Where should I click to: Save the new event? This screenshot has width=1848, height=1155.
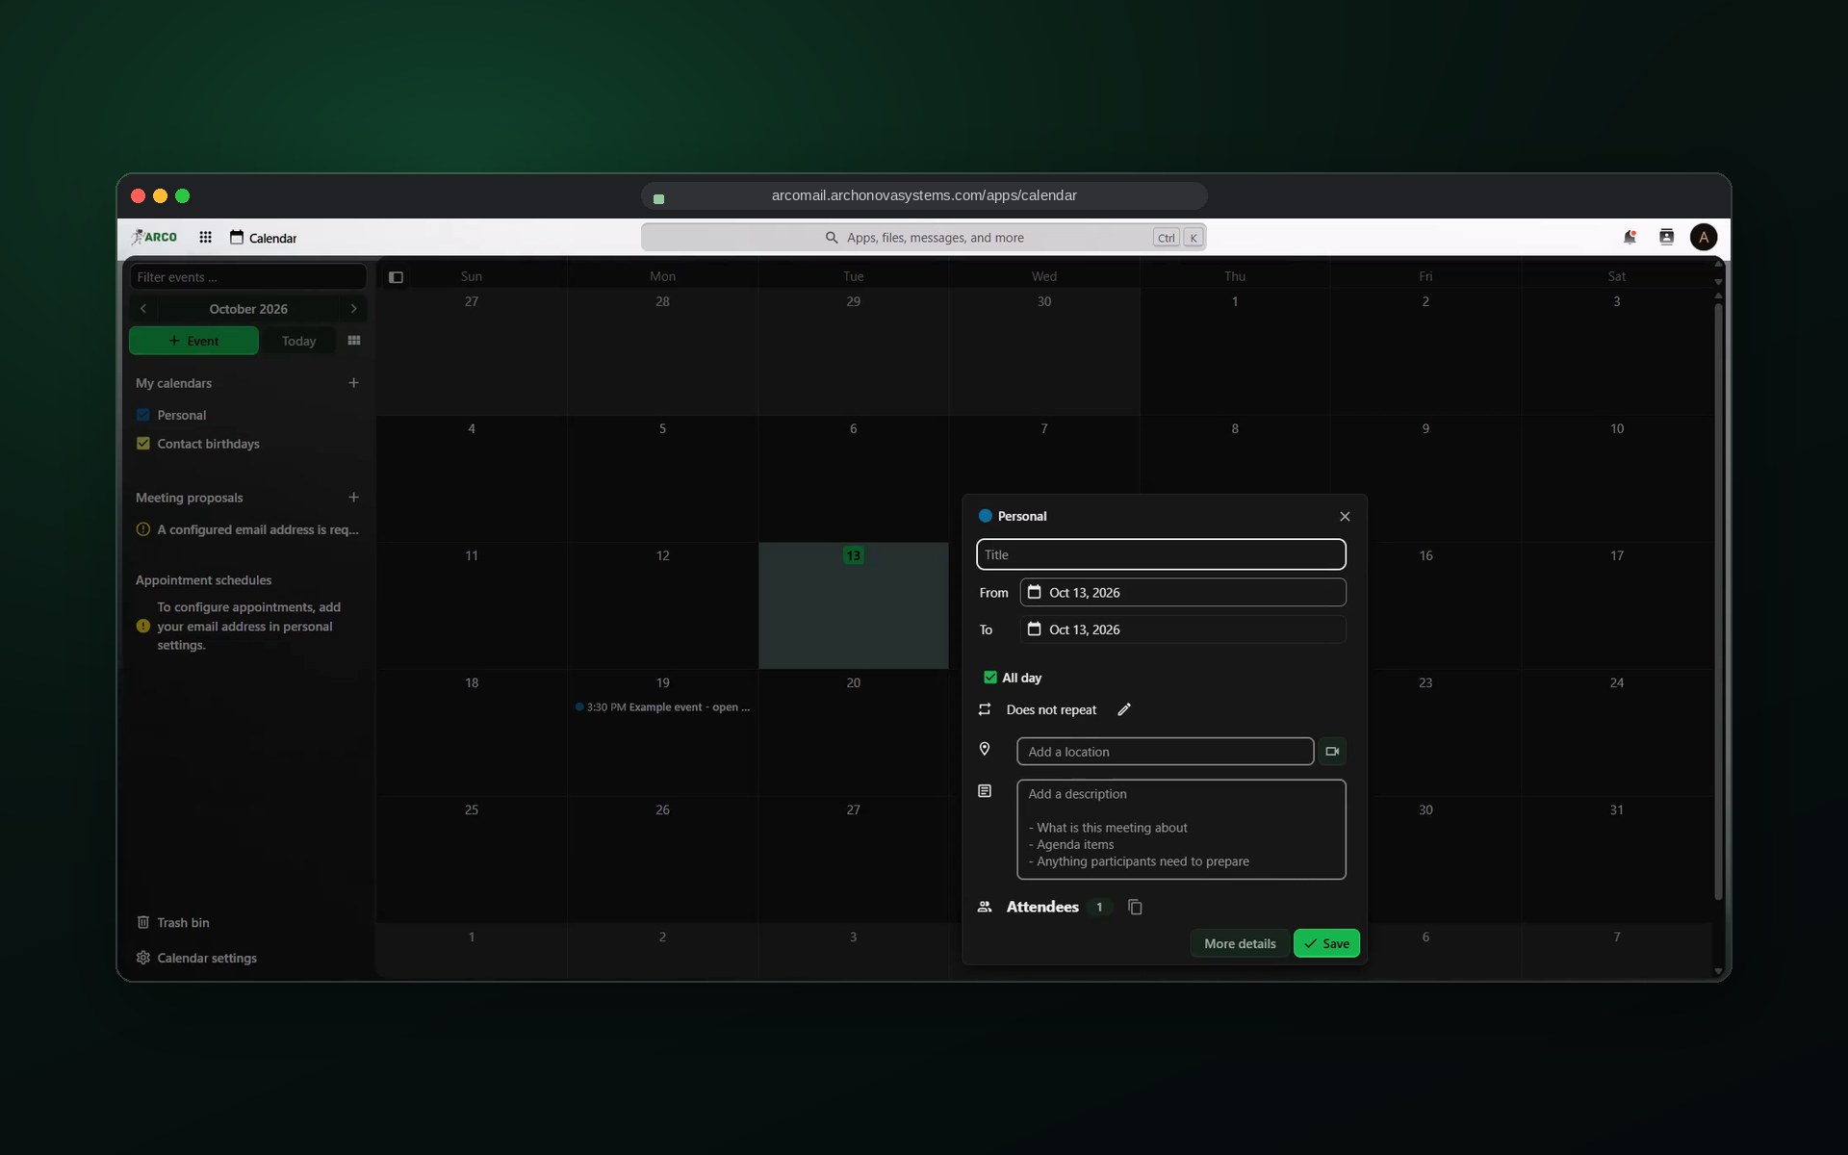click(1326, 944)
